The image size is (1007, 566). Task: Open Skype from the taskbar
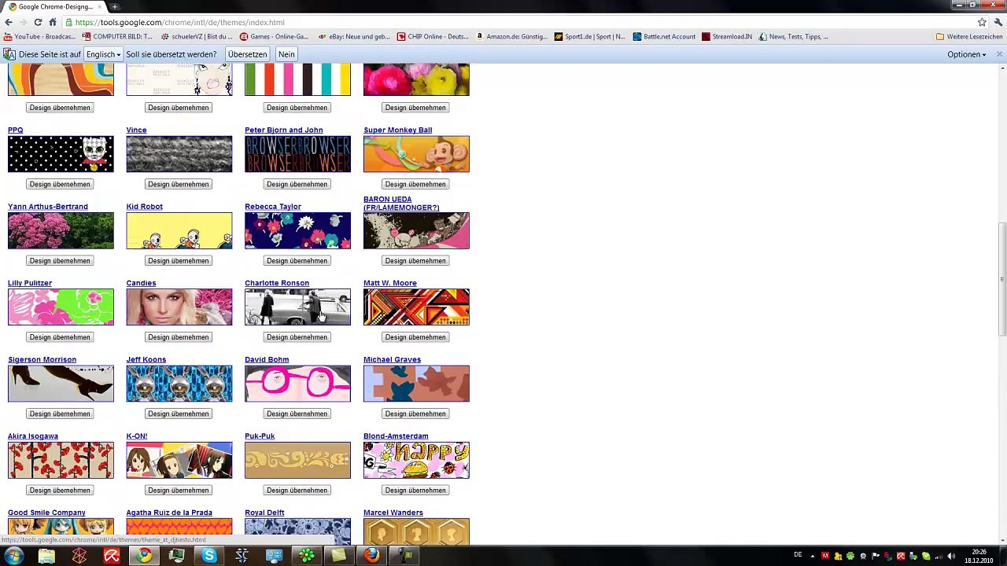209,556
